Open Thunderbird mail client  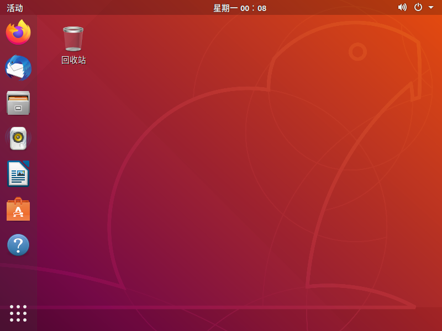pos(18,68)
